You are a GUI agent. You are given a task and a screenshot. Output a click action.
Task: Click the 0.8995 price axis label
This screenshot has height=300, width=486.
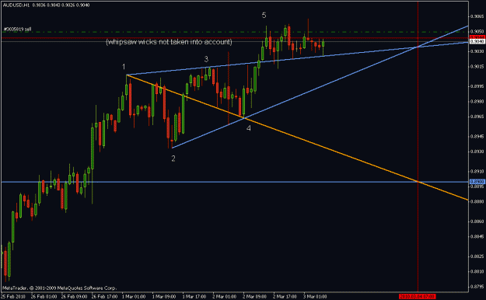(477, 86)
